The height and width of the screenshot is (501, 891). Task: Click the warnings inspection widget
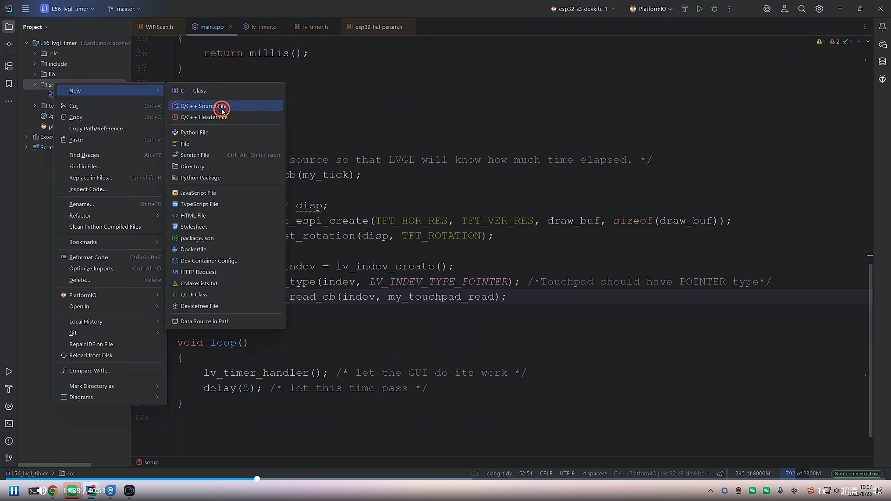pos(834,42)
